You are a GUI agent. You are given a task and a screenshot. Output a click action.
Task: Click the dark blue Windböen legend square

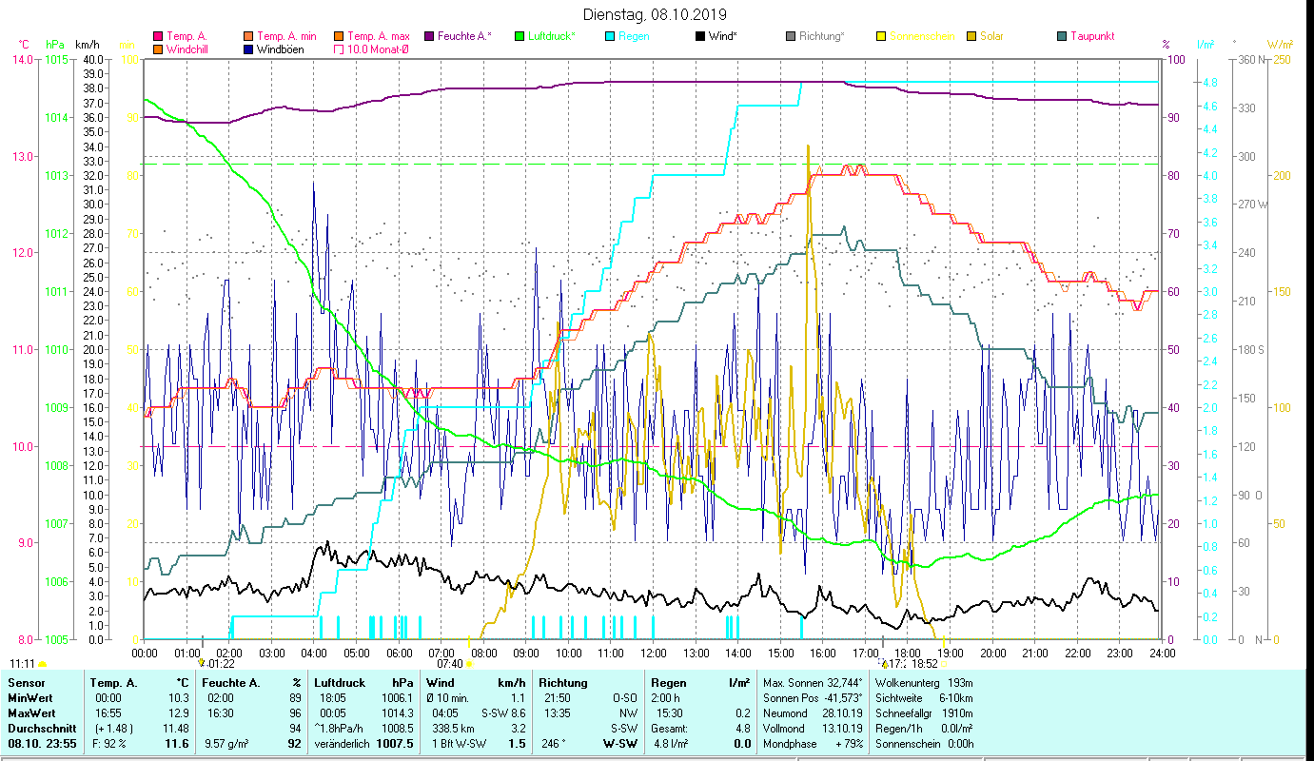click(x=249, y=49)
